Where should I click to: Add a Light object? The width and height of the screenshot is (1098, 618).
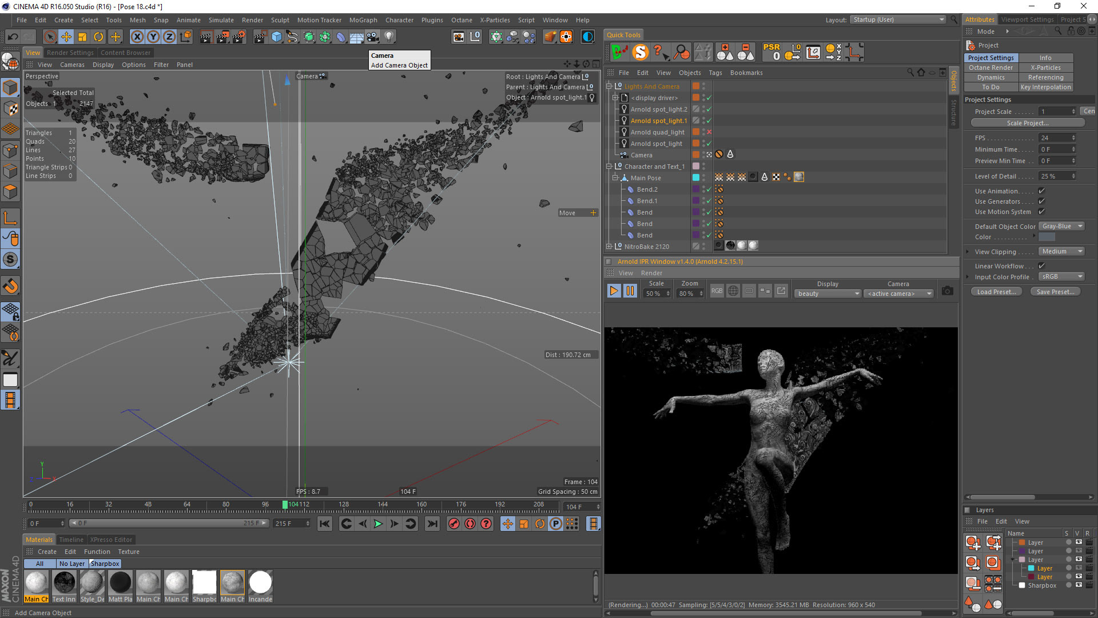tap(389, 37)
